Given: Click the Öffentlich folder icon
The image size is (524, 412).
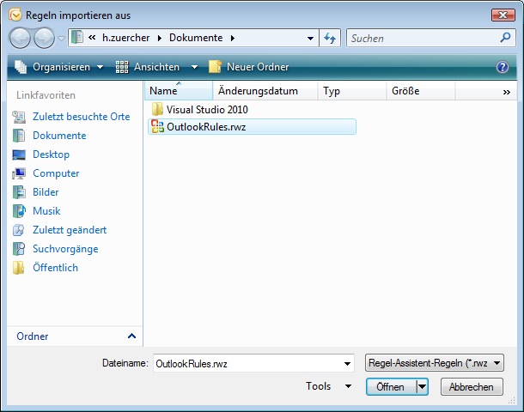Looking at the screenshot, I should (19, 268).
